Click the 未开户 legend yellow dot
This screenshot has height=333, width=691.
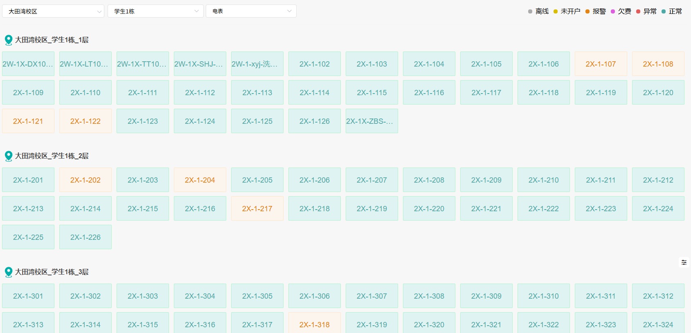[556, 11]
